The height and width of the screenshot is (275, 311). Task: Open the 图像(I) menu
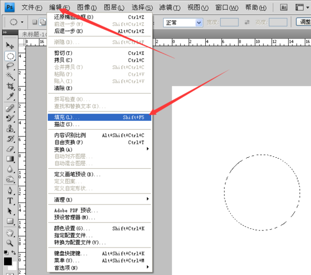click(87, 8)
